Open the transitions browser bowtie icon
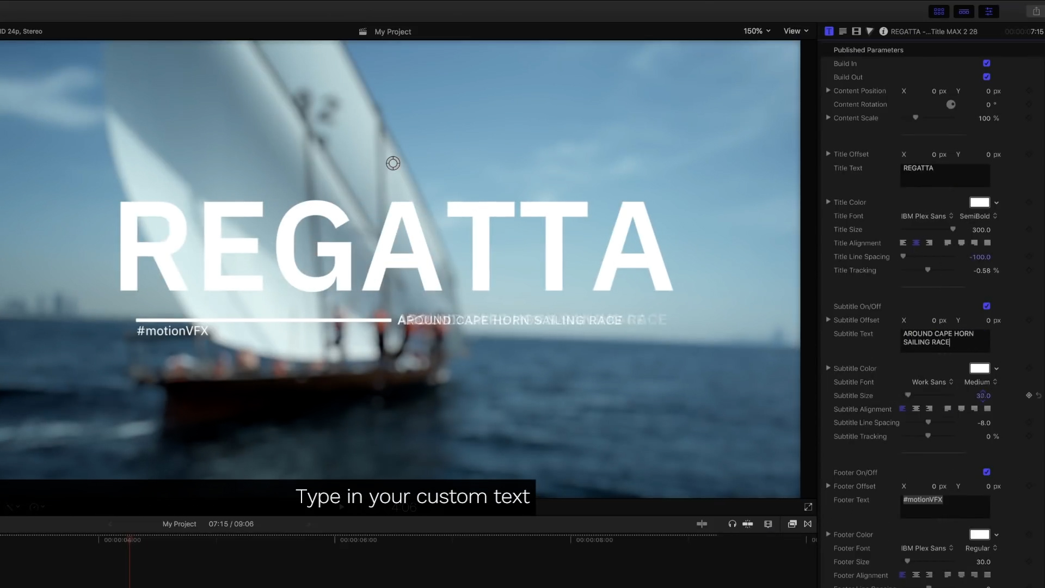 tap(808, 524)
